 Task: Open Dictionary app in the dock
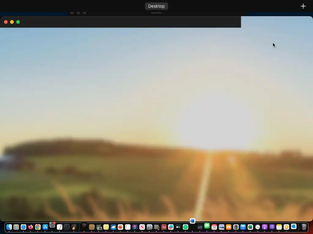(x=164, y=227)
